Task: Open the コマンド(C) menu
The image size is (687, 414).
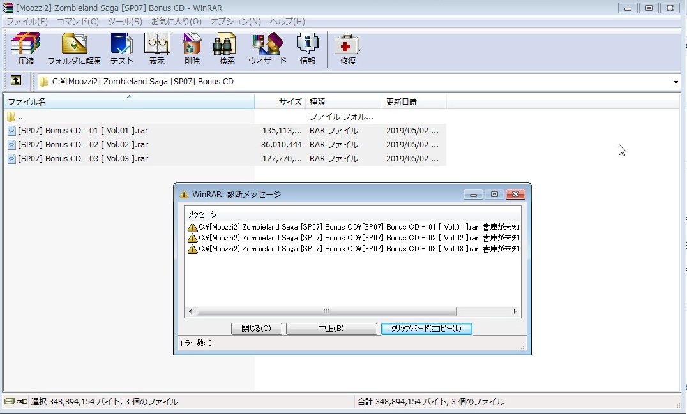Action: tap(77, 22)
